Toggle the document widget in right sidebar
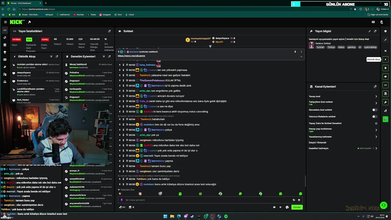 386,68
